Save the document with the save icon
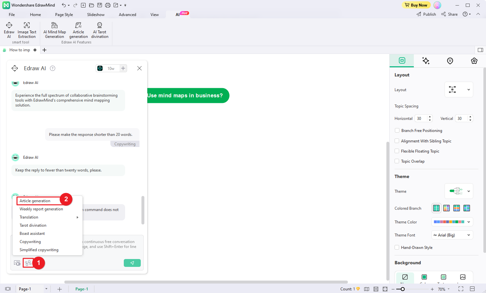The height and width of the screenshot is (293, 486). tap(100, 5)
